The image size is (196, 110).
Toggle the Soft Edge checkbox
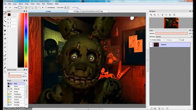click(71, 8)
